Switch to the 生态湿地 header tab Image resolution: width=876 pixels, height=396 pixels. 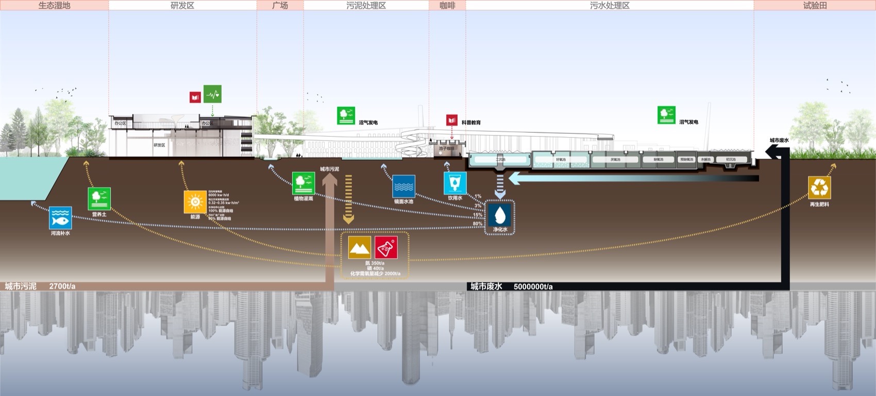pyautogui.click(x=54, y=5)
